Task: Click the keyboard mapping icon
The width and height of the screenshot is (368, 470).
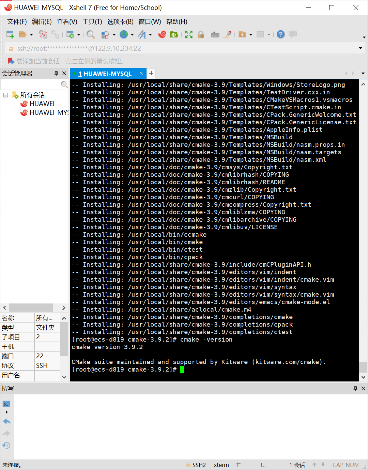Action: (x=215, y=34)
